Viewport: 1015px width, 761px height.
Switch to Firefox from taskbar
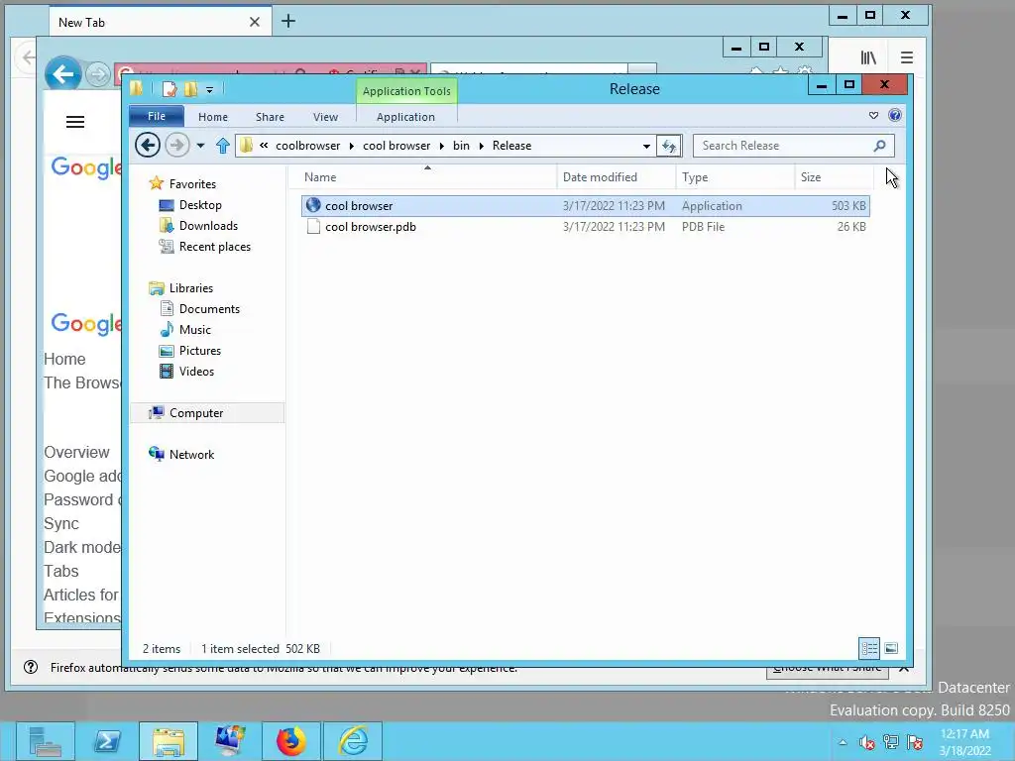tap(291, 741)
